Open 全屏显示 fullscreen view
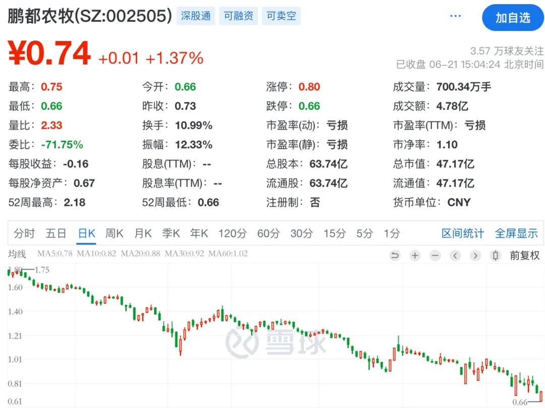This screenshot has width=545, height=408. click(516, 234)
